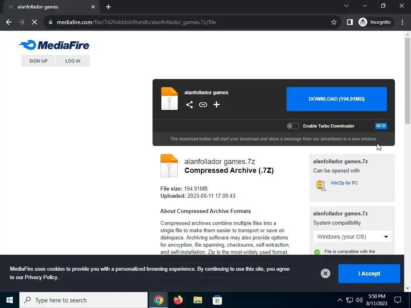The image size is (411, 308).
Task: Click the green compatibility checkmark icon
Action: click(x=317, y=252)
